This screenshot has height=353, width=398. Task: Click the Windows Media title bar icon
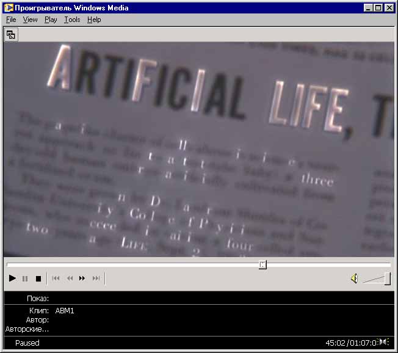click(9, 8)
